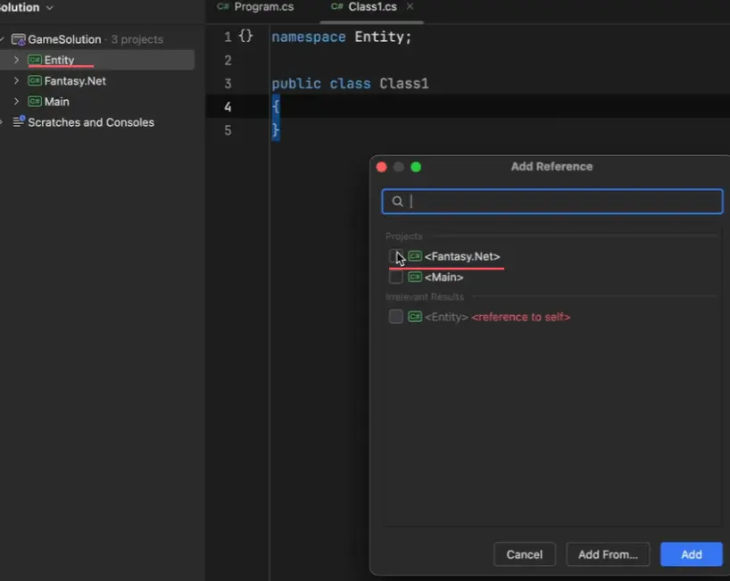Click the Fantasy.Net project C# icon in tree
Image resolution: width=730 pixels, height=581 pixels.
pos(35,80)
